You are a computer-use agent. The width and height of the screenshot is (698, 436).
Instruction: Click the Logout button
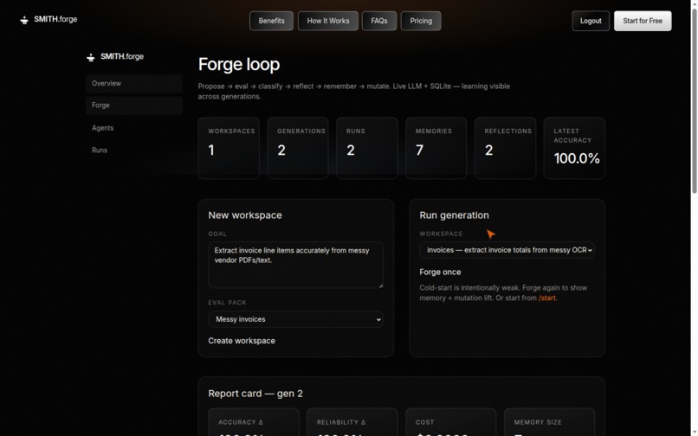(x=591, y=21)
